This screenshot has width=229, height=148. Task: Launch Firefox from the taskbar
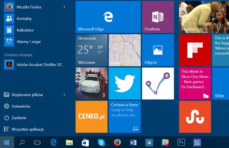[x=117, y=142]
